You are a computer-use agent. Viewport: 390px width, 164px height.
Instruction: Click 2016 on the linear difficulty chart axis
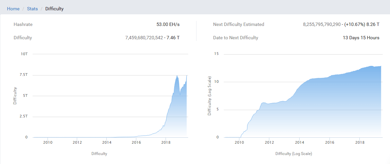click(x=136, y=142)
